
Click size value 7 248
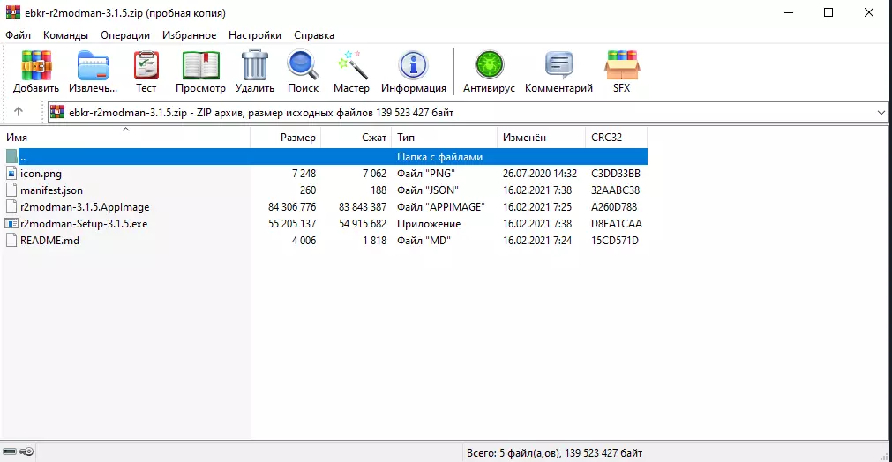(304, 174)
